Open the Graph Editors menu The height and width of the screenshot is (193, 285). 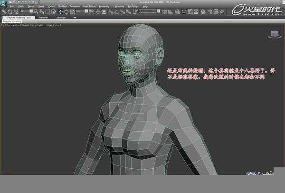pos(89,6)
